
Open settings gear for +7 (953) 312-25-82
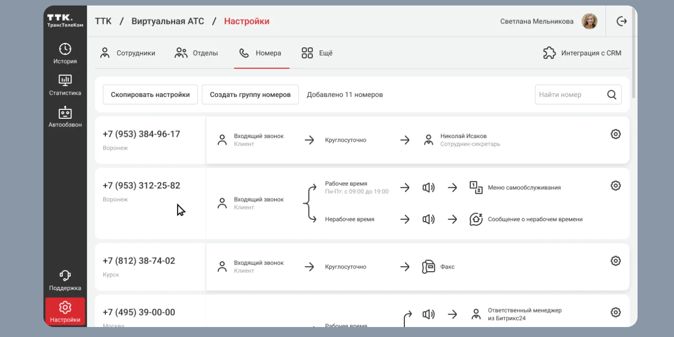tap(616, 186)
